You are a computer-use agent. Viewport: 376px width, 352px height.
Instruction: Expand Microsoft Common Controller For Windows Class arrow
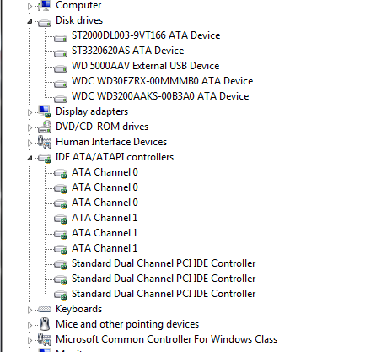pyautogui.click(x=30, y=340)
